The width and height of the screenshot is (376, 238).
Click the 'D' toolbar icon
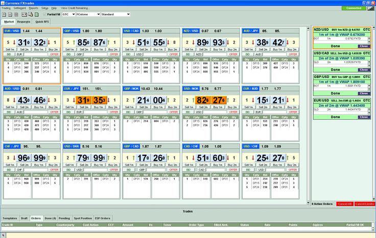click(4, 15)
